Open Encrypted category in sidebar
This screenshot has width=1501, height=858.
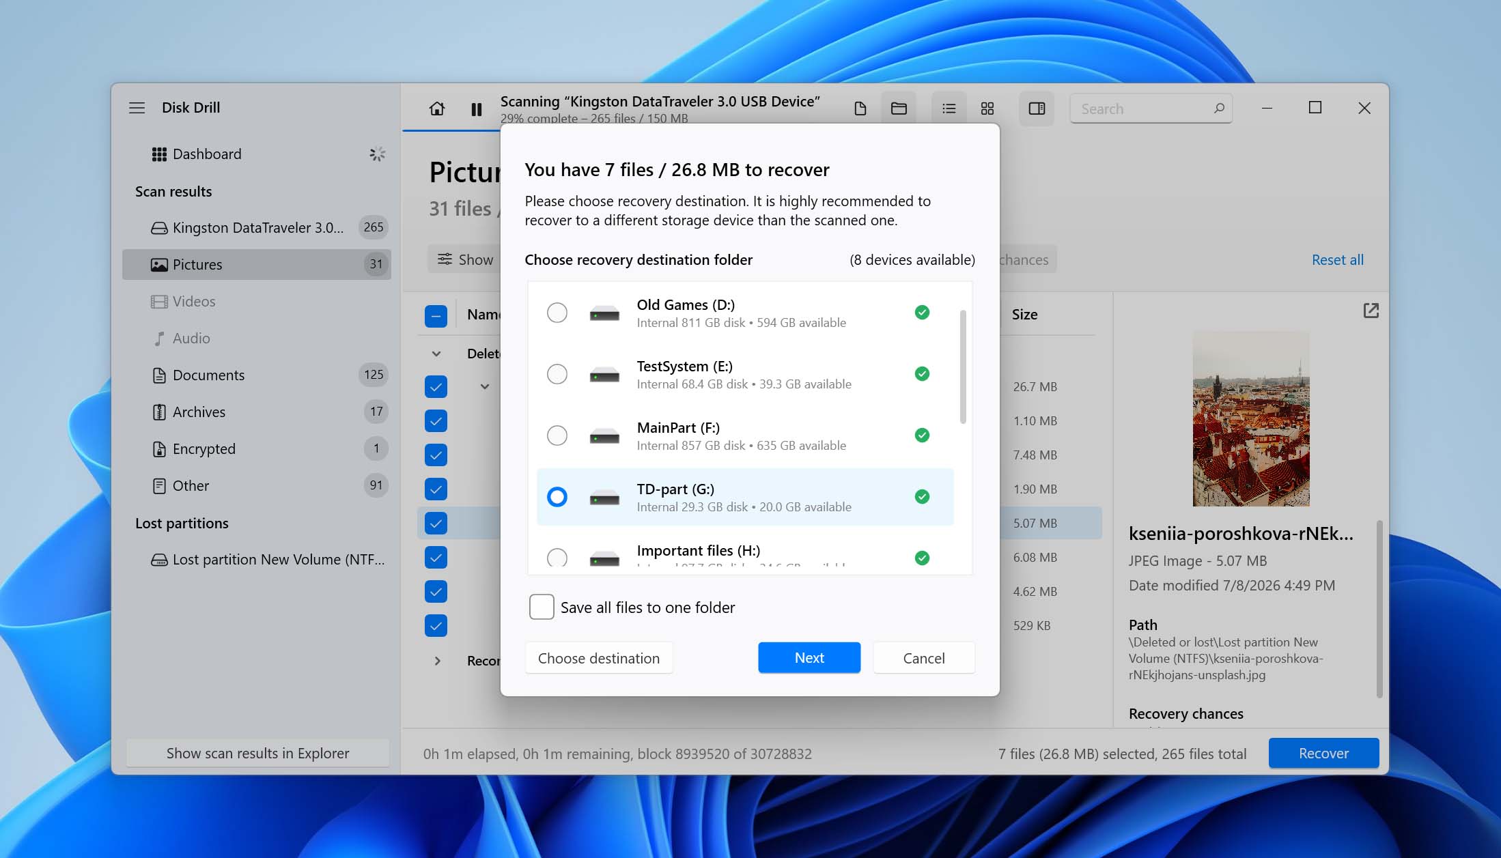(x=257, y=448)
